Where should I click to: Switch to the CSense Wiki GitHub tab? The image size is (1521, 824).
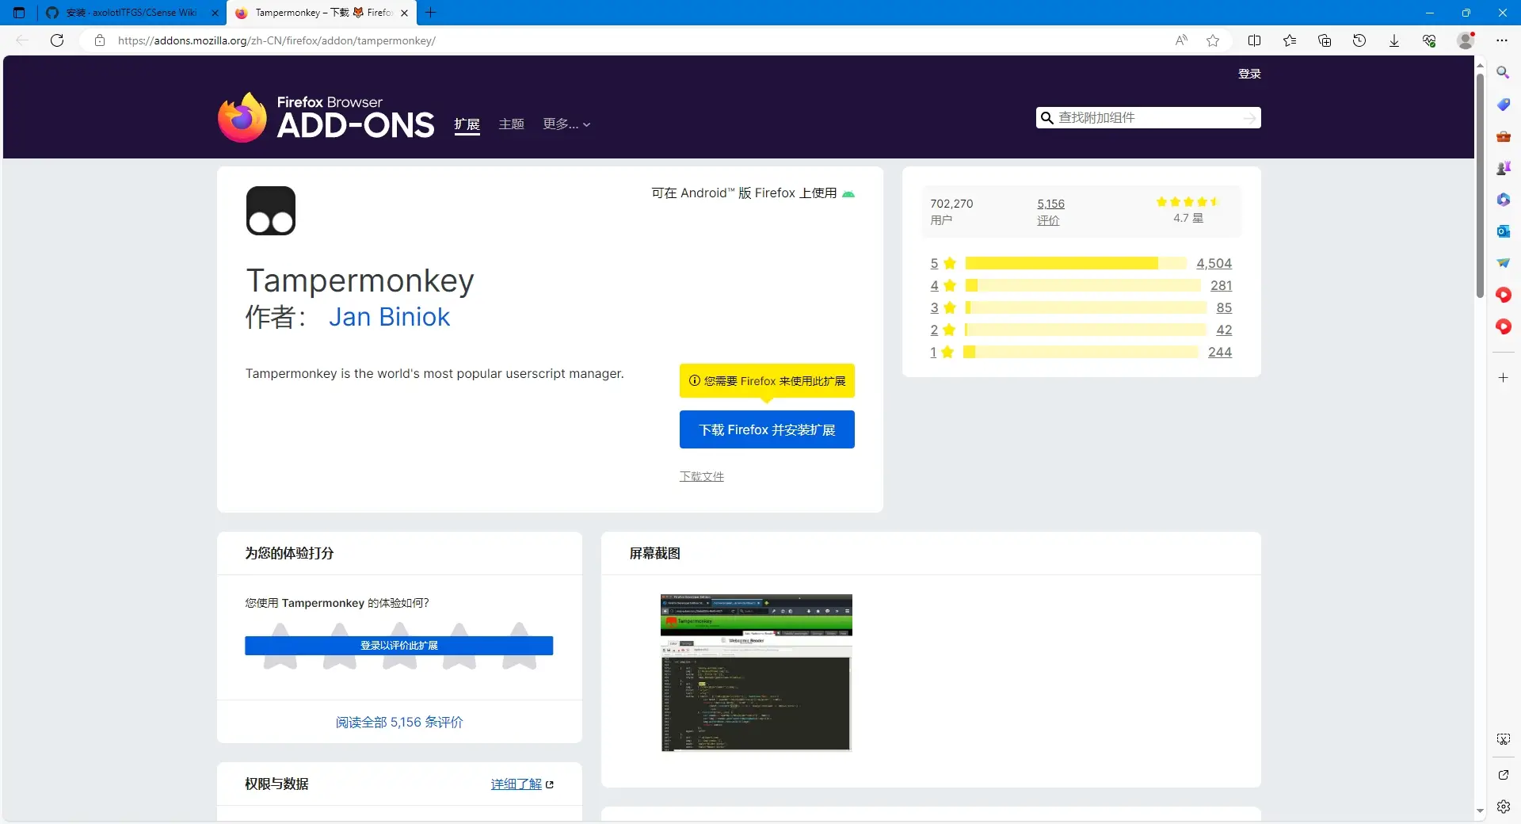click(x=131, y=13)
